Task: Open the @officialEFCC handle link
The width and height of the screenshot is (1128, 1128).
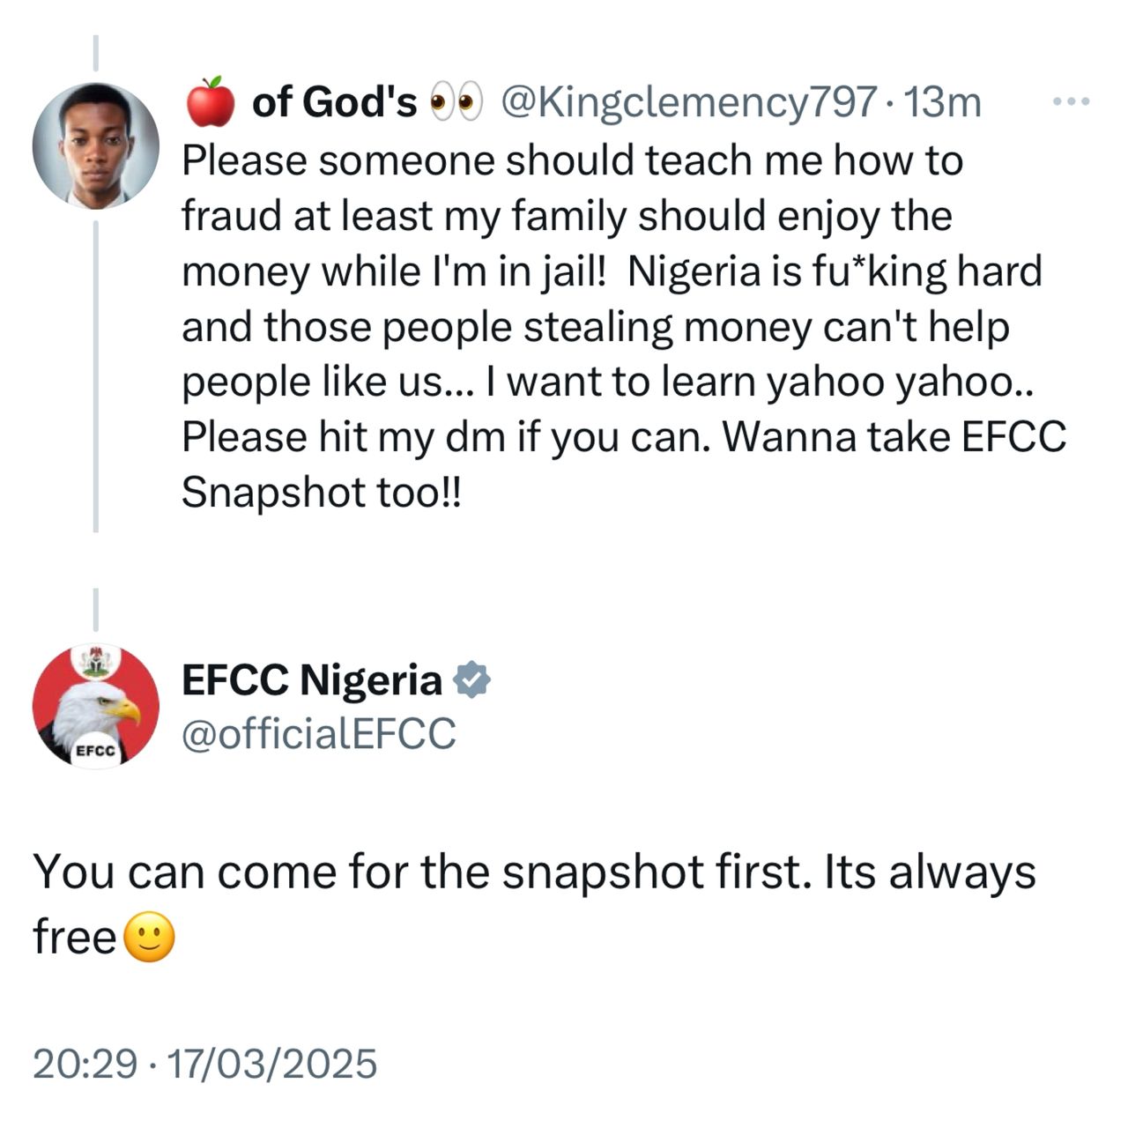Action: (x=319, y=733)
